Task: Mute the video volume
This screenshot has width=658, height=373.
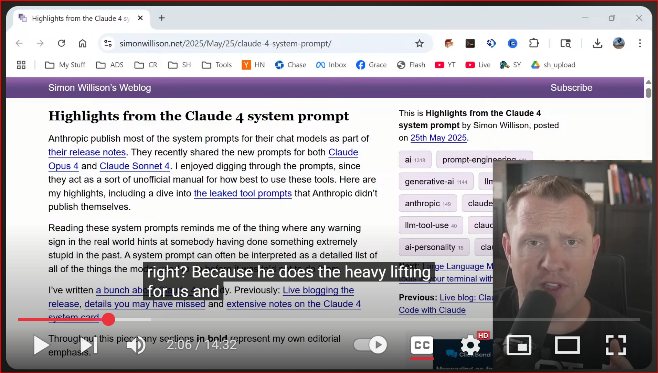Action: [x=136, y=345]
